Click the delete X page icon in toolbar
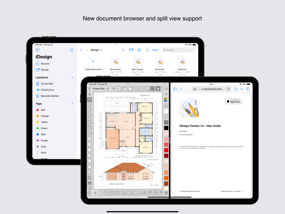This screenshot has height=214, width=285. [119, 88]
